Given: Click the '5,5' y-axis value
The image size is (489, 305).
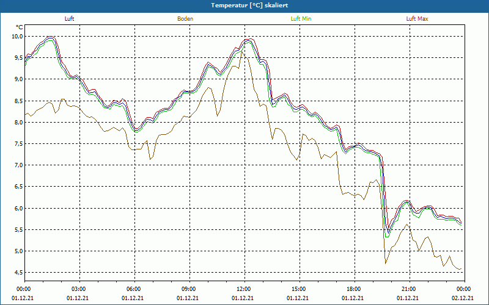Looking at the screenshot, I should pyautogui.click(x=19, y=230).
